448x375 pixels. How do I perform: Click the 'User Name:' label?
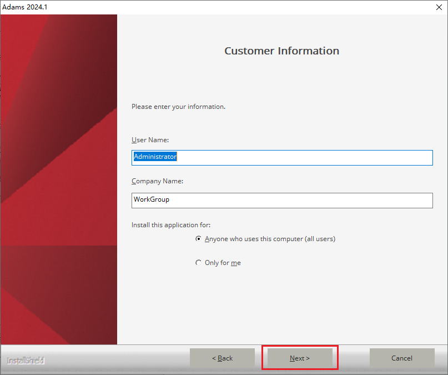(x=150, y=140)
